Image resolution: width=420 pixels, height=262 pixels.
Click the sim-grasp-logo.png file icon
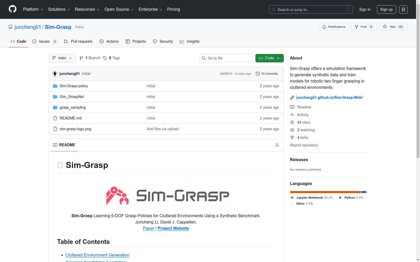pyautogui.click(x=55, y=129)
